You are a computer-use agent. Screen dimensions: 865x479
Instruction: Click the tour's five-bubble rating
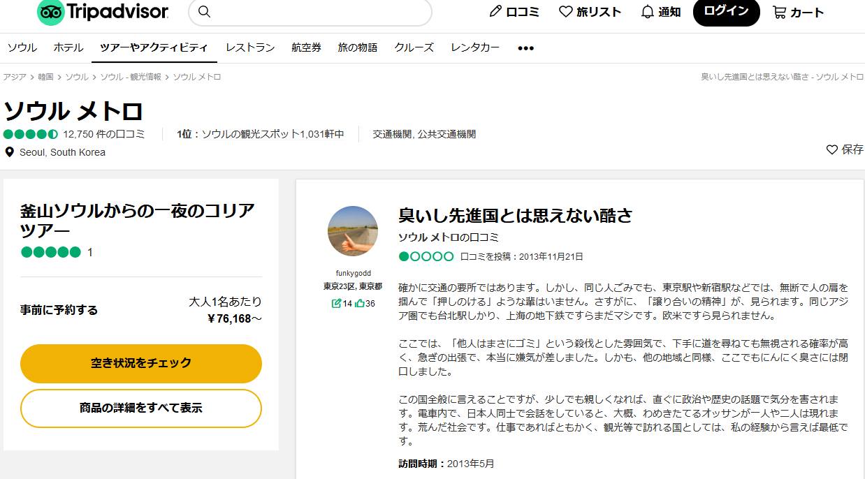click(x=51, y=252)
